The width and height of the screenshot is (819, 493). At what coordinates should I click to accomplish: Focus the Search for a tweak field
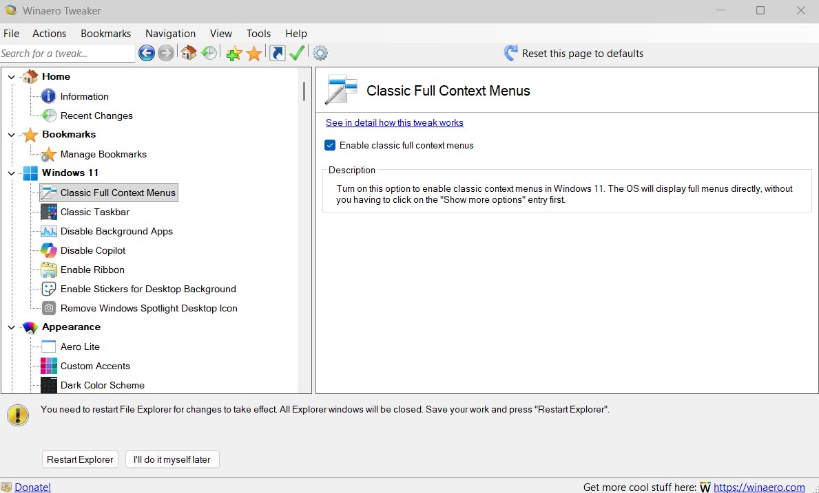(68, 53)
